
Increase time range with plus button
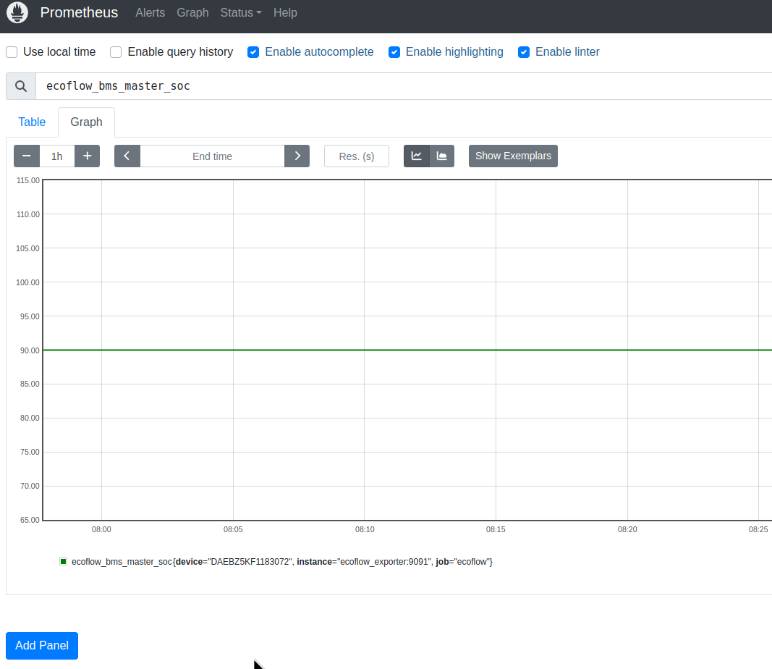(87, 156)
